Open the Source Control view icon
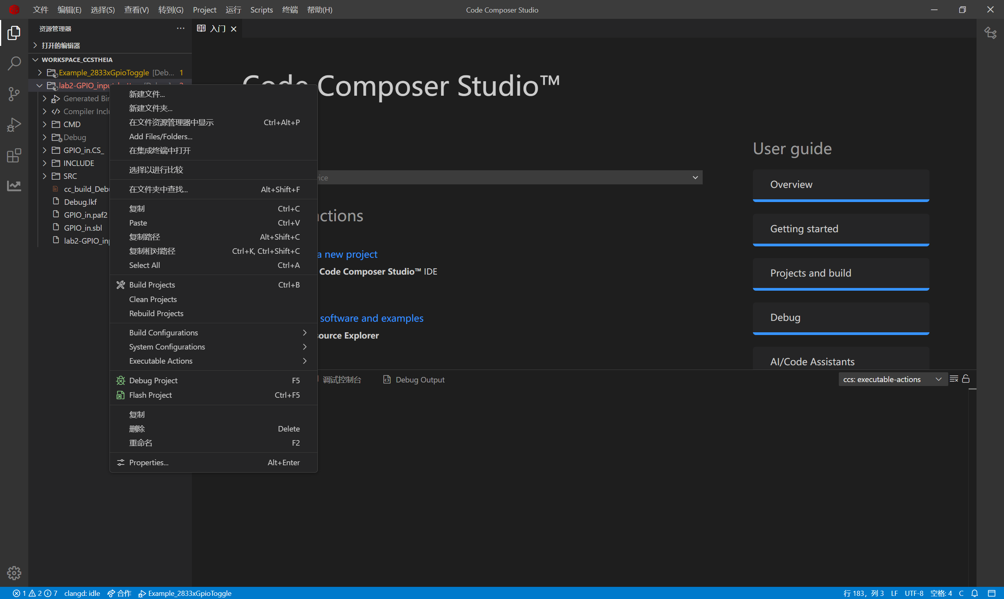The width and height of the screenshot is (1004, 599). (14, 94)
